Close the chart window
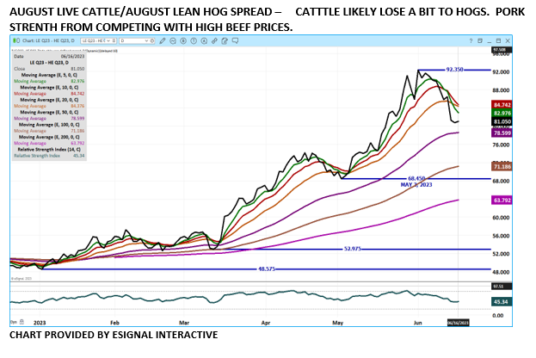This screenshot has height=358, width=536. click(x=506, y=41)
